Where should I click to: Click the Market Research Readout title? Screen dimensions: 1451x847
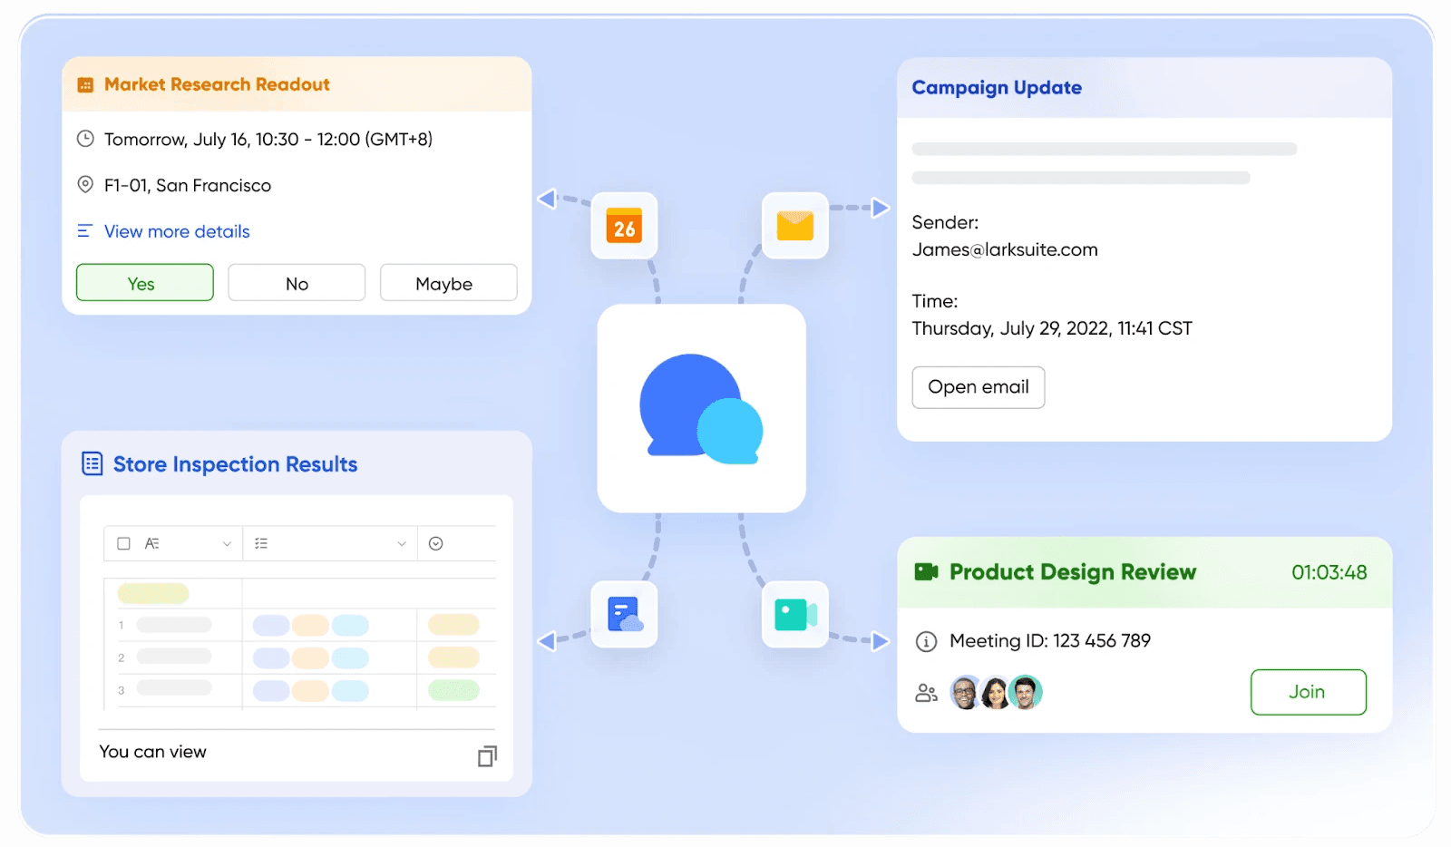(217, 84)
